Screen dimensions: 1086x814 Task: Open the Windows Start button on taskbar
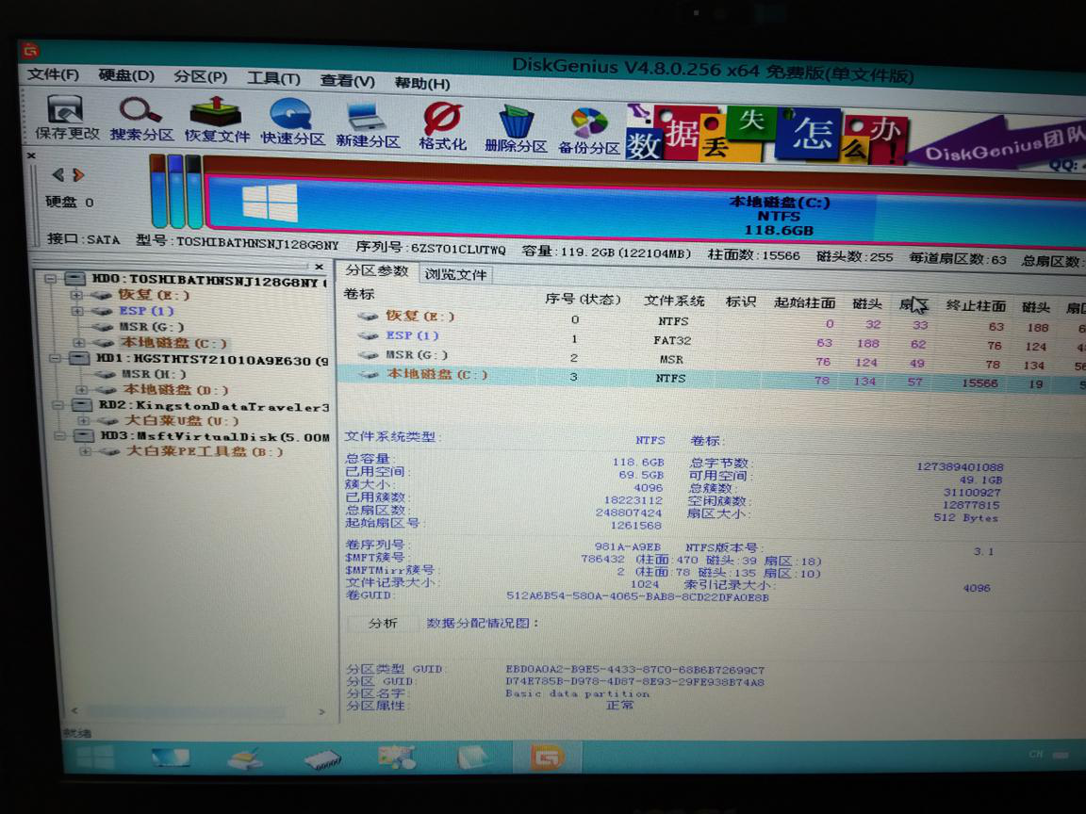95,757
